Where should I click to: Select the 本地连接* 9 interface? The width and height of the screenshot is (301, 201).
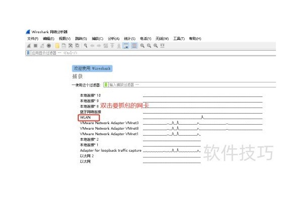coord(89,101)
